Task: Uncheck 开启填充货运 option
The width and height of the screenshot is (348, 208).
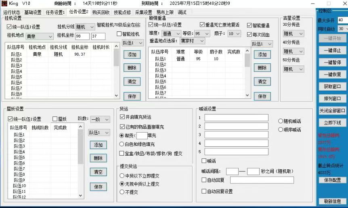Action: pos(122,117)
